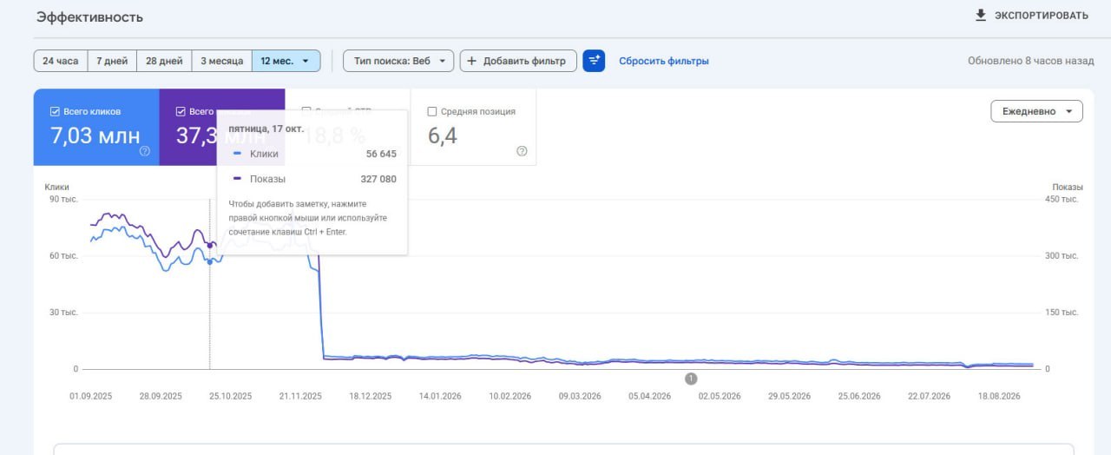Click the 05.04.2026 axis date label
The image size is (1111, 455).
650,396
